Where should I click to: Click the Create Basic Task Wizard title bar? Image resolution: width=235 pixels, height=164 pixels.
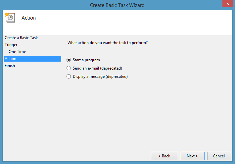[117, 5]
